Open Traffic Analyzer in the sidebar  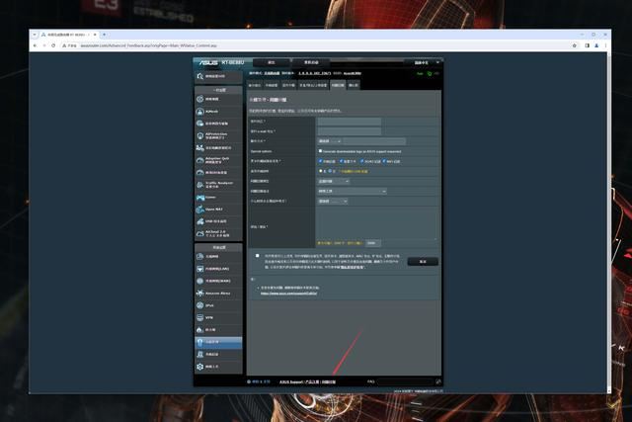click(x=217, y=184)
